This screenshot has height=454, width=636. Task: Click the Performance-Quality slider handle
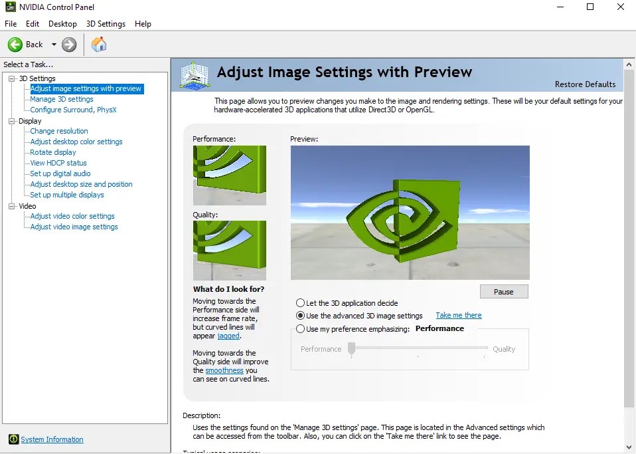pos(352,348)
